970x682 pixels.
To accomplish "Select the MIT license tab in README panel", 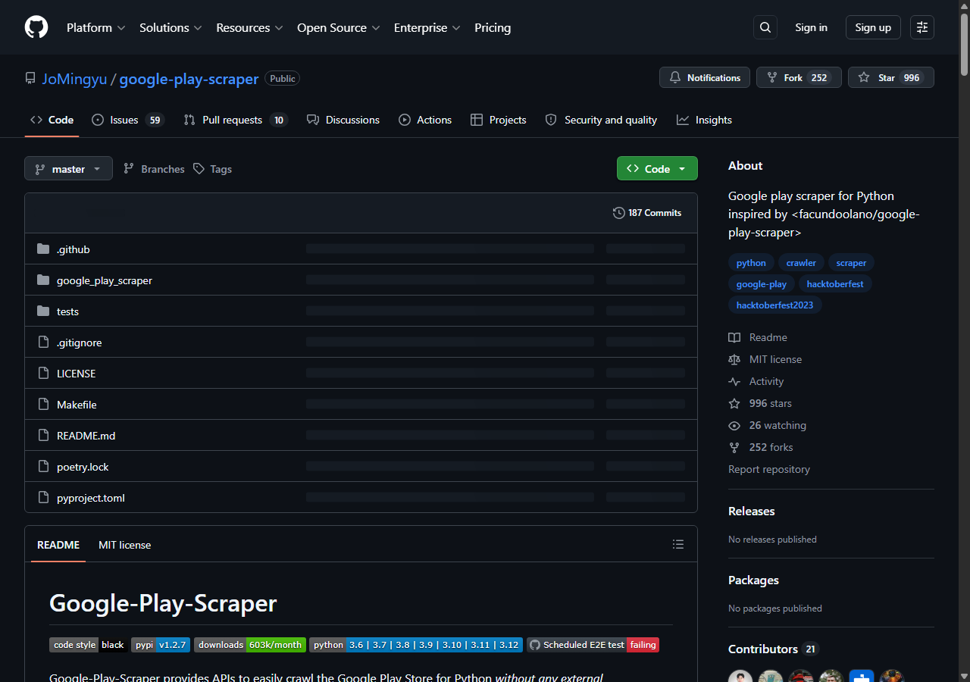I will [124, 545].
